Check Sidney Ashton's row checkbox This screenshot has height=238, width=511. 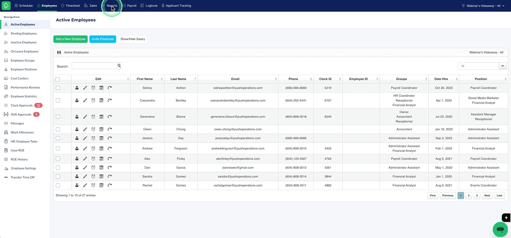(x=58, y=88)
